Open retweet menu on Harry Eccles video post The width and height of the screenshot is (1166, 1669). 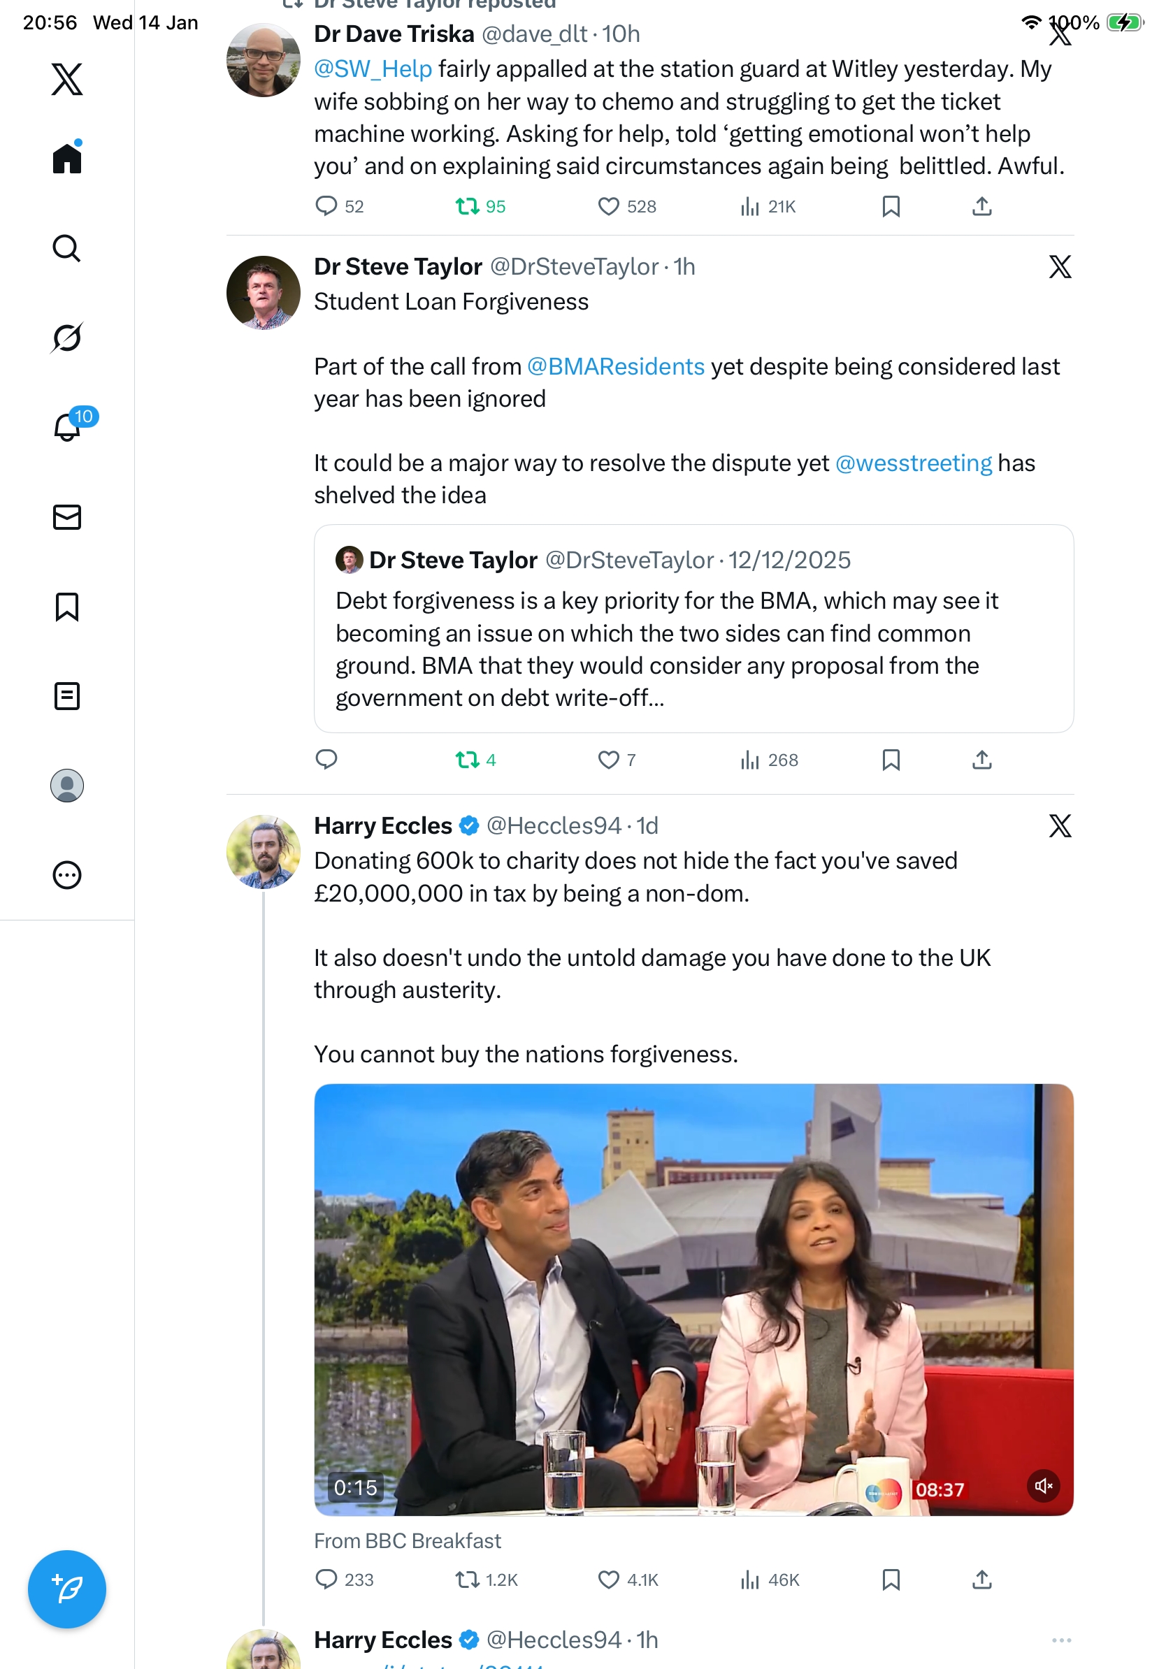467,1580
